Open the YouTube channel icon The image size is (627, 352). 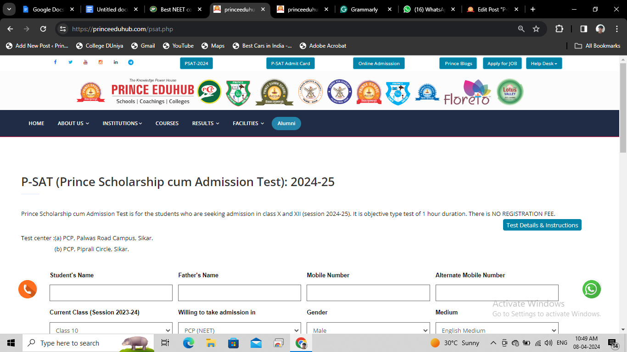[85, 62]
